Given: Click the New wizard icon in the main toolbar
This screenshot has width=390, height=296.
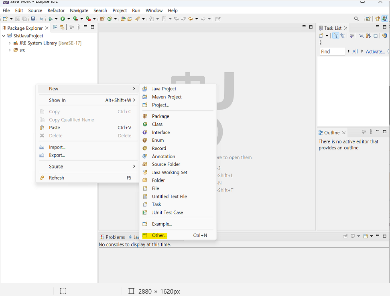Looking at the screenshot, I should pos(5,18).
